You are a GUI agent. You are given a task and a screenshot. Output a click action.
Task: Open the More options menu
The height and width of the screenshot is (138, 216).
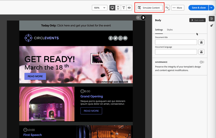pos(177,8)
